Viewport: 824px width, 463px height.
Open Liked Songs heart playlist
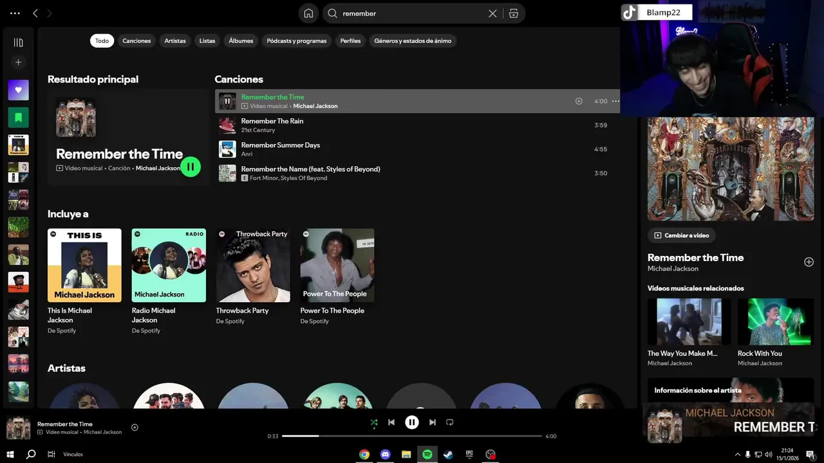click(18, 90)
